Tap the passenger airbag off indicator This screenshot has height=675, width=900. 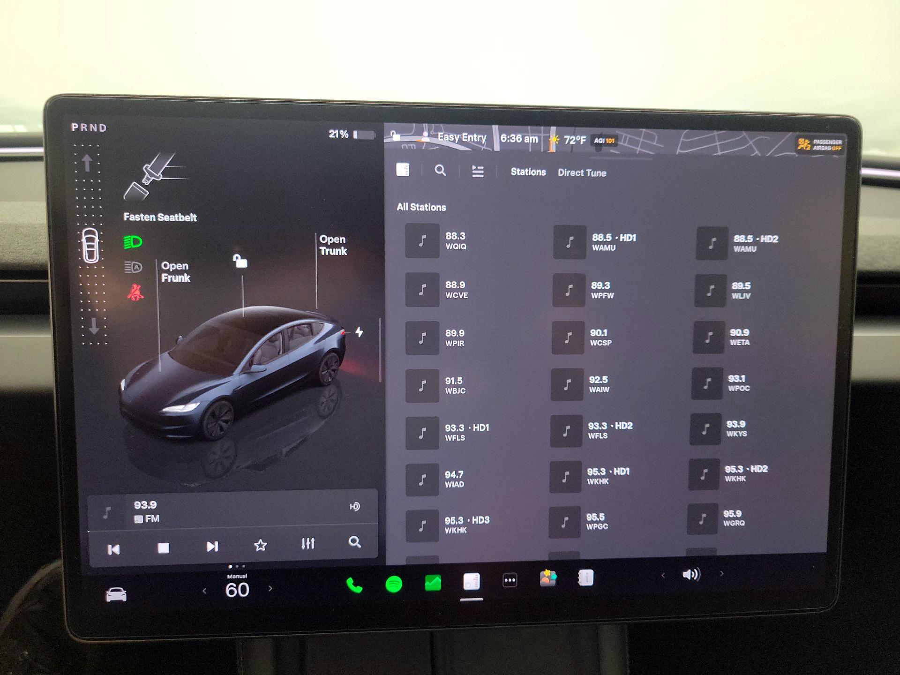820,145
